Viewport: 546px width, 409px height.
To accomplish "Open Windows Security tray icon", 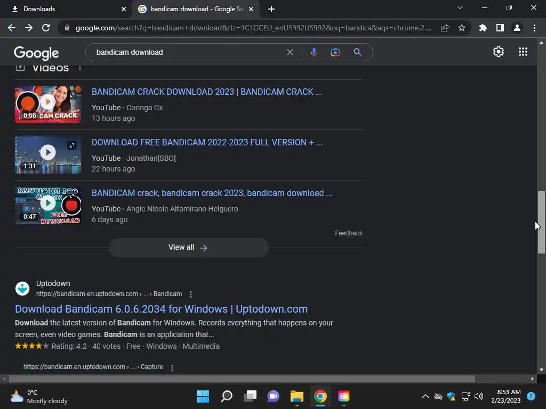I will tap(451, 396).
